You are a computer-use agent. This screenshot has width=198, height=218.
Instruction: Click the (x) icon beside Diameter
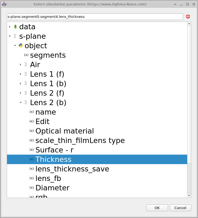[x=31, y=188]
